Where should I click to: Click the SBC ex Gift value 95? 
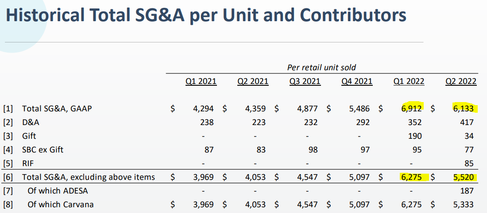pyautogui.click(x=417, y=150)
